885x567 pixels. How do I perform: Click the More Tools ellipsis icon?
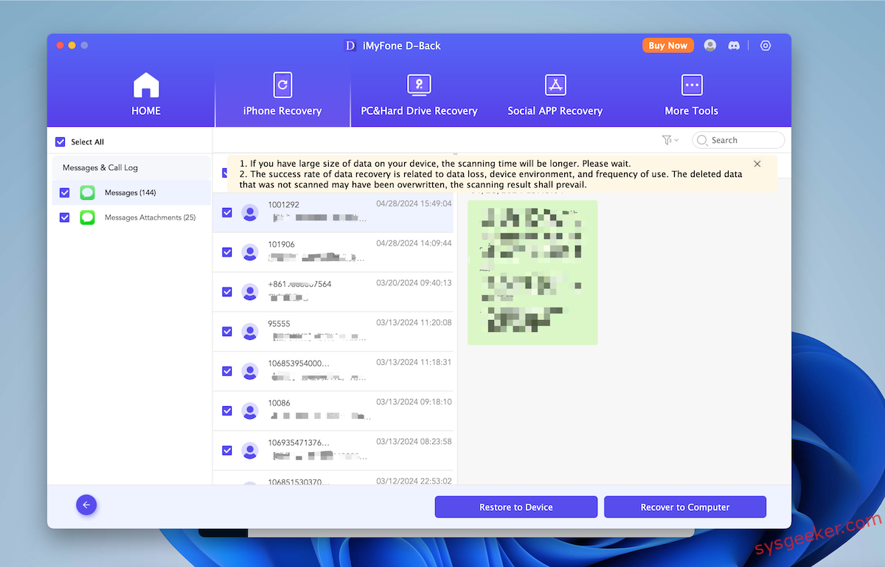click(691, 85)
